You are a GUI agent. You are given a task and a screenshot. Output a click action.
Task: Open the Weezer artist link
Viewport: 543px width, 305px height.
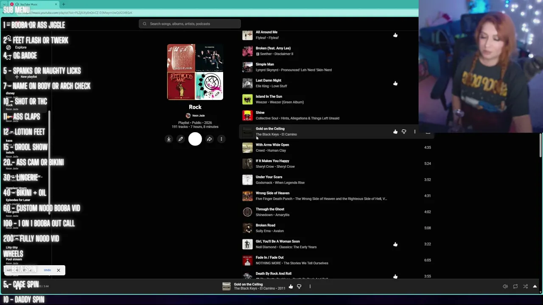(262, 102)
